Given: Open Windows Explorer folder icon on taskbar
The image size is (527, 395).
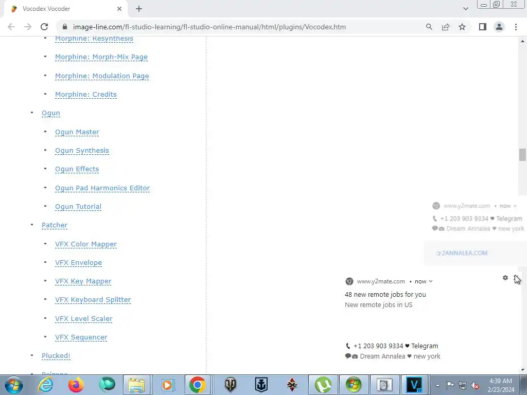Looking at the screenshot, I should point(136,385).
